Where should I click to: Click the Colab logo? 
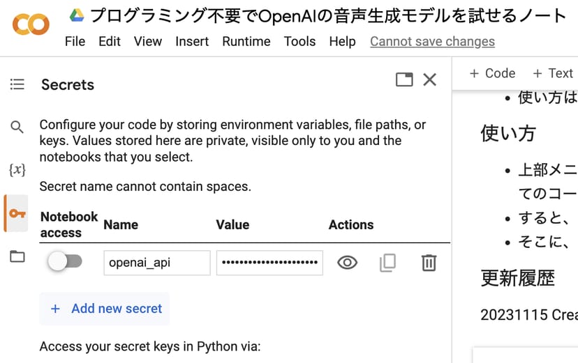tap(31, 26)
